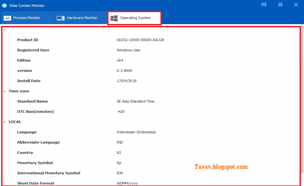Click the Windows User value
Screen dimensions: 304x186
tap(129, 50)
